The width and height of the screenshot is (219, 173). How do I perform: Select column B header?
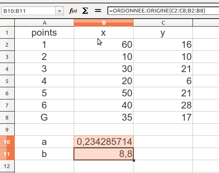coord(104,23)
